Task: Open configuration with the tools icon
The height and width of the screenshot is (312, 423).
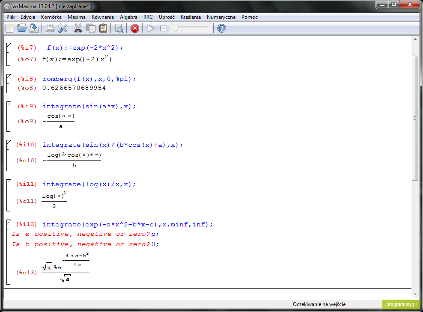Action: [63, 28]
